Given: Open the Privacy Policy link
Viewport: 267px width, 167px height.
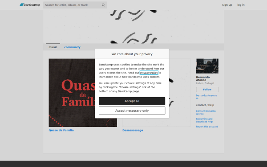Looking at the screenshot, I should click(149, 73).
